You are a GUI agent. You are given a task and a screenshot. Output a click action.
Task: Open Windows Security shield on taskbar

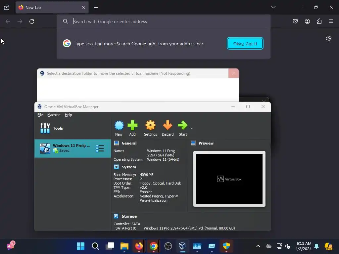226,246
